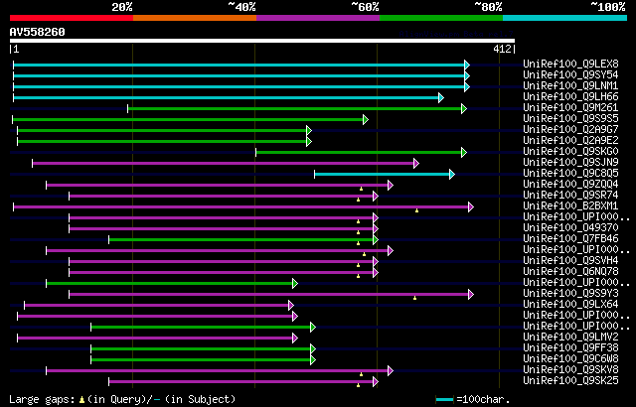Select the purple alignment bar for Q9SJN9
This screenshot has width=636, height=407.
[x=226, y=163]
